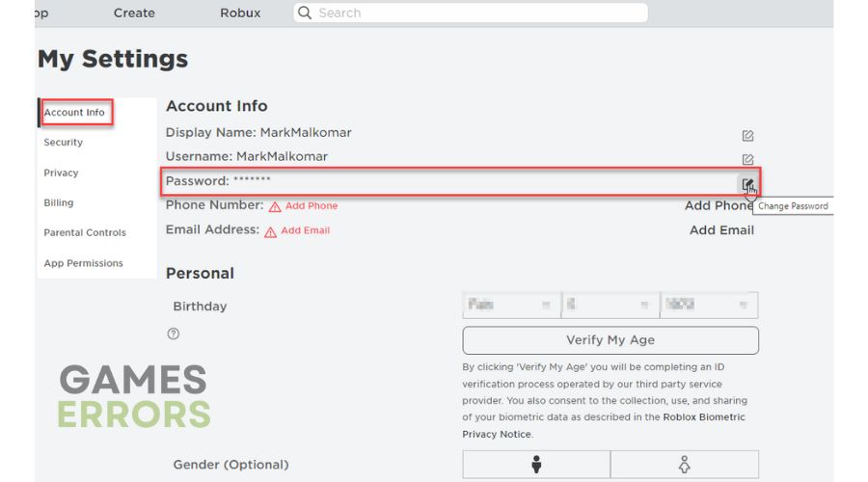
Task: Go to Parental Controls tab
Action: pyautogui.click(x=85, y=232)
